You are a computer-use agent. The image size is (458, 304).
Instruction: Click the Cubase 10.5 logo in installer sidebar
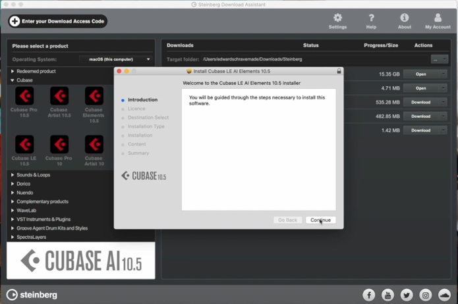[144, 176]
